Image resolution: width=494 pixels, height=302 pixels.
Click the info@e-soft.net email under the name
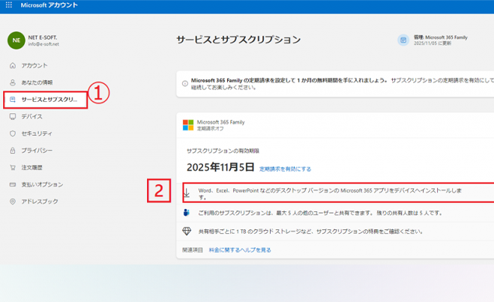(x=43, y=44)
